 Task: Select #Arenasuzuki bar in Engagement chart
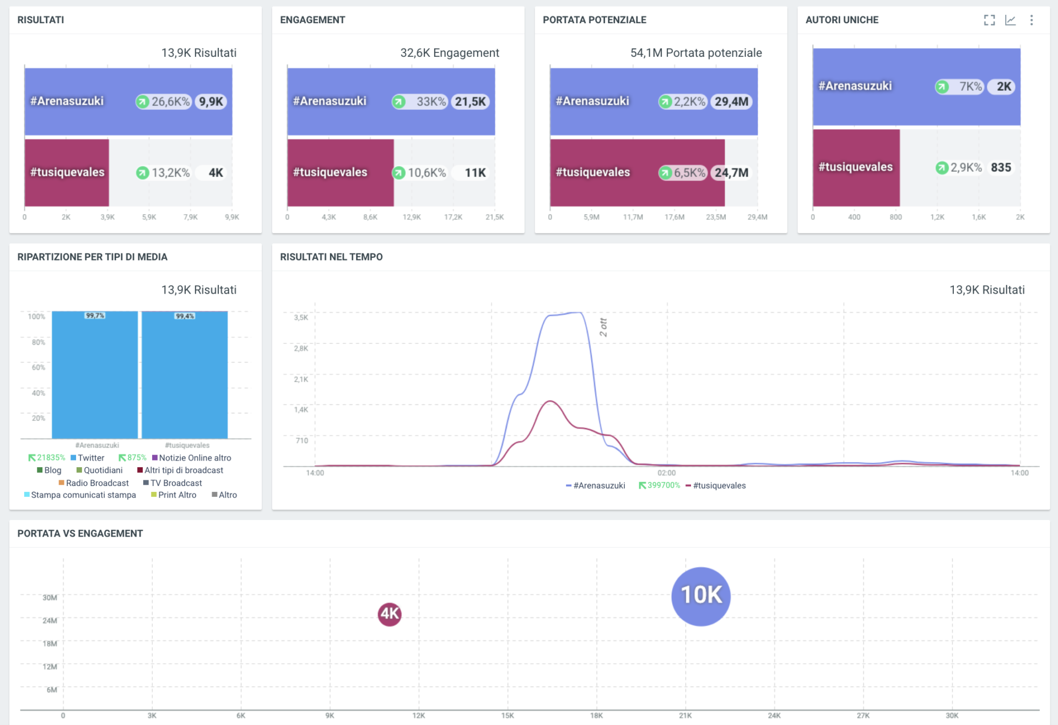point(391,102)
